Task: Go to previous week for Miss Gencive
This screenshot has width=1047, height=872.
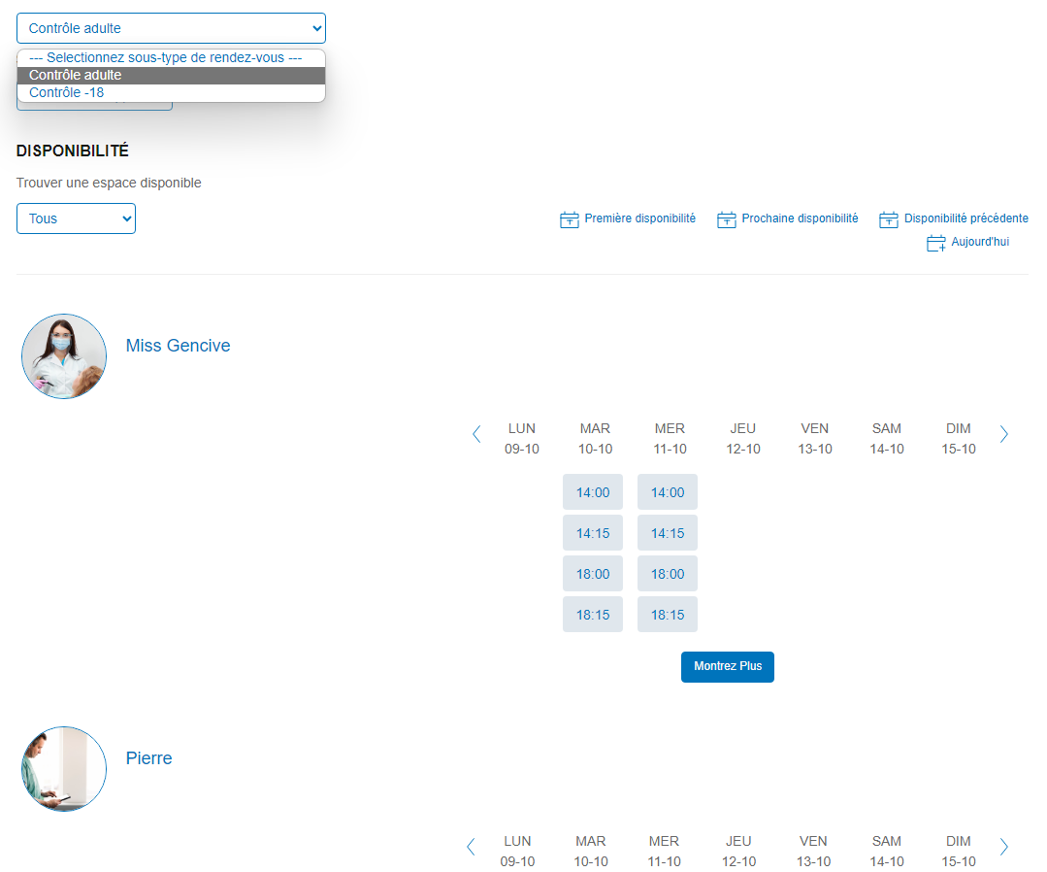Action: pos(476,434)
